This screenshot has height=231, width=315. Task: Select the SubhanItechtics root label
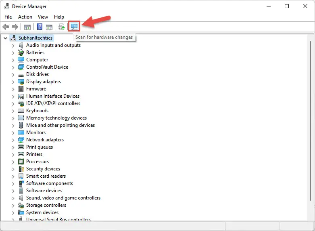click(35, 38)
